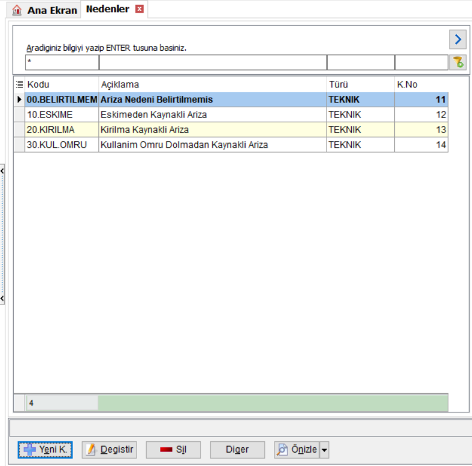Screen dimensions: 472x466
Task: Click the lower side-panel collapse arrow at the window's left edge
Action: click(2, 298)
